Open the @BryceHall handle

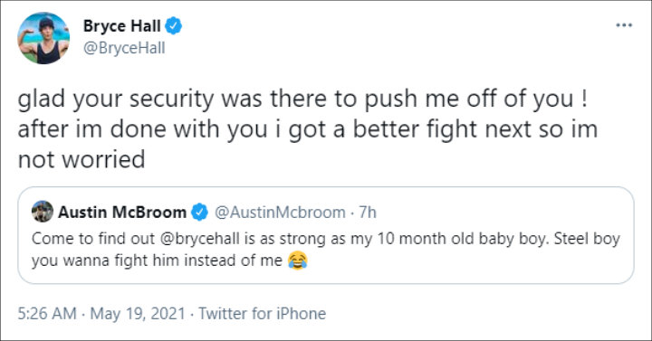(124, 48)
